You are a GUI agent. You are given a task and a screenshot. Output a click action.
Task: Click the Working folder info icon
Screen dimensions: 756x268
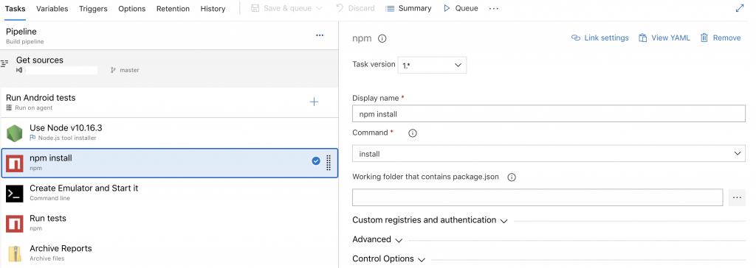[512, 177]
